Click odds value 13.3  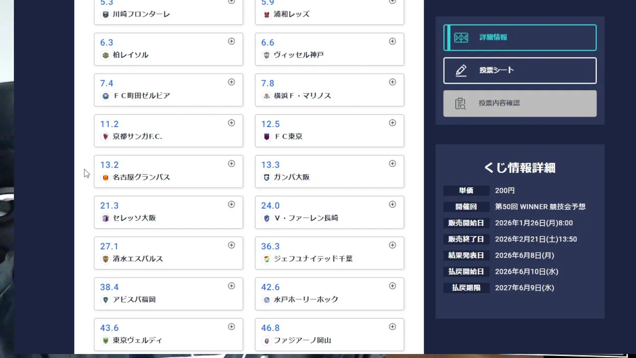click(270, 165)
